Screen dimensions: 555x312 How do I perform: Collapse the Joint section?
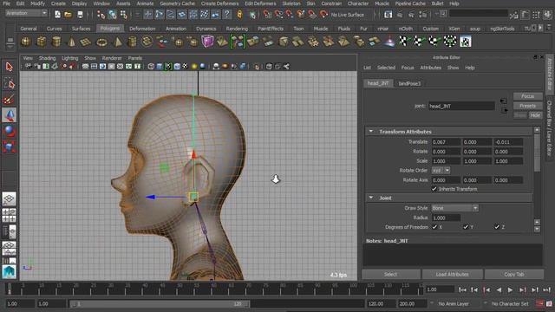click(371, 198)
